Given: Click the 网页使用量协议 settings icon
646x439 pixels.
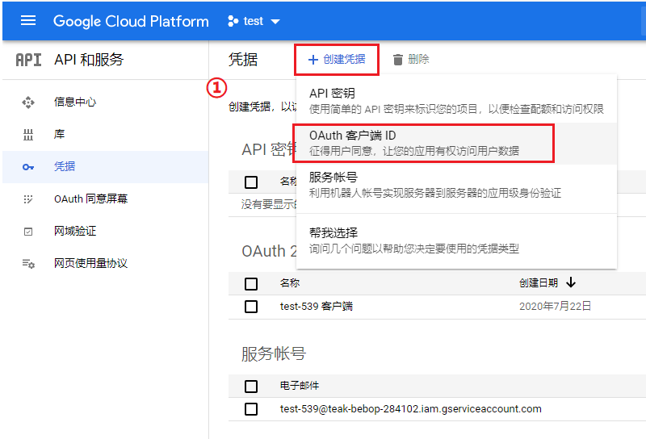Looking at the screenshot, I should (x=28, y=264).
